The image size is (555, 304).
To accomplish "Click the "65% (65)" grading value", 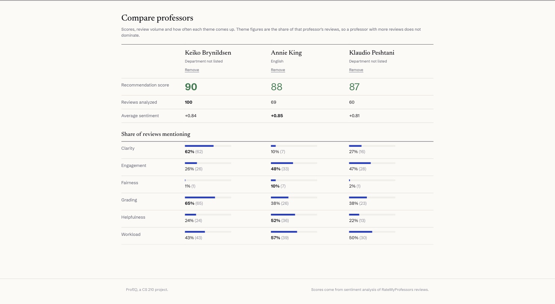I will 194,203.
